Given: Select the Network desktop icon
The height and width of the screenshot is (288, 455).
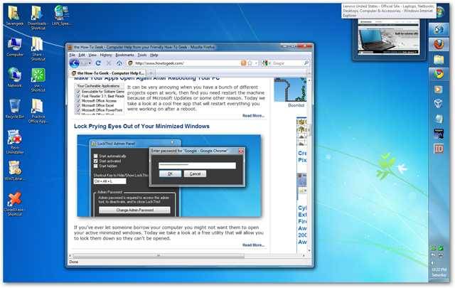Looking at the screenshot, I should pyautogui.click(x=14, y=78).
